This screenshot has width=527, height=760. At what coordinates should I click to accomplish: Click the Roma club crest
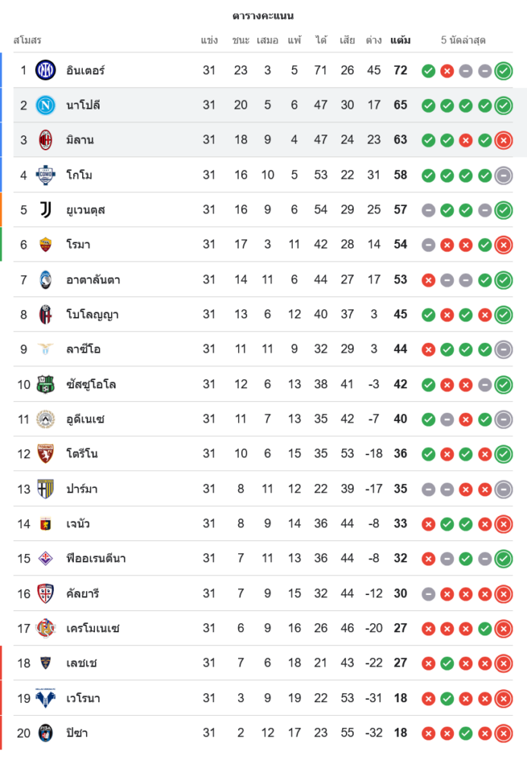(x=46, y=245)
